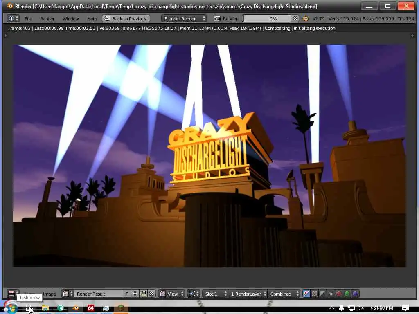
Task: Click the v2.79 version text
Action: click(318, 19)
